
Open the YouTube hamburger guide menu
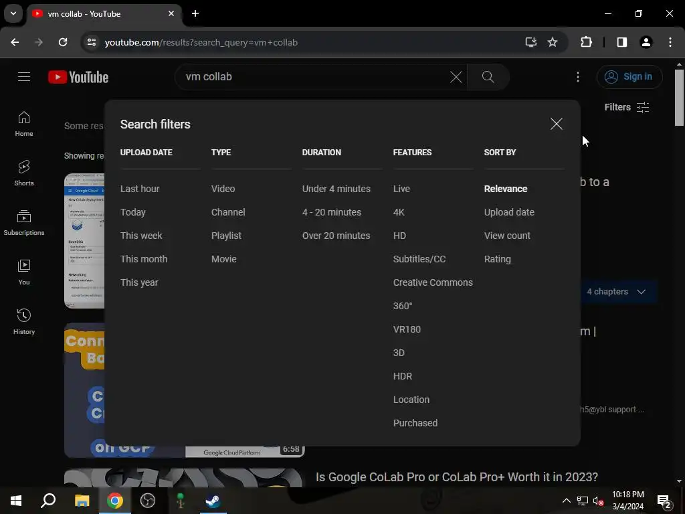tap(24, 77)
